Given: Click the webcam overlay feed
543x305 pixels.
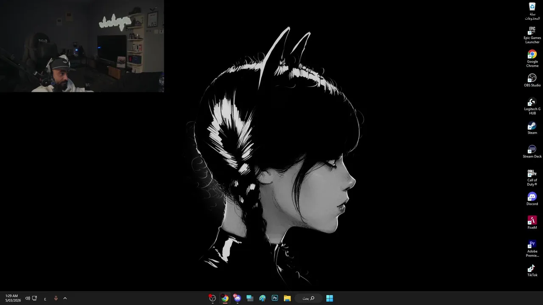Looking at the screenshot, I should (82, 46).
